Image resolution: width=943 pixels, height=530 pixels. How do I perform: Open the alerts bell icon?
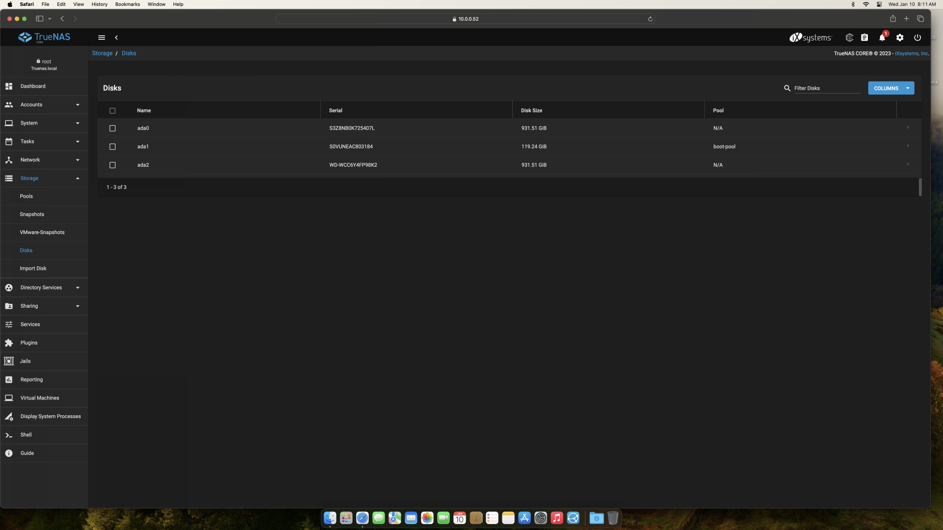882,37
